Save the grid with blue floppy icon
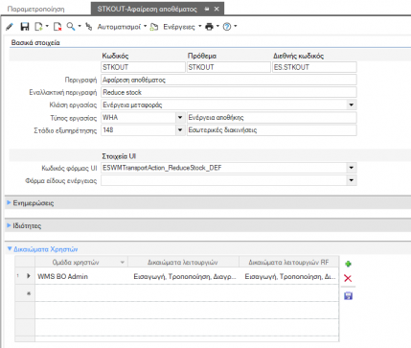Image resolution: width=411 pixels, height=348 pixels. [348, 296]
